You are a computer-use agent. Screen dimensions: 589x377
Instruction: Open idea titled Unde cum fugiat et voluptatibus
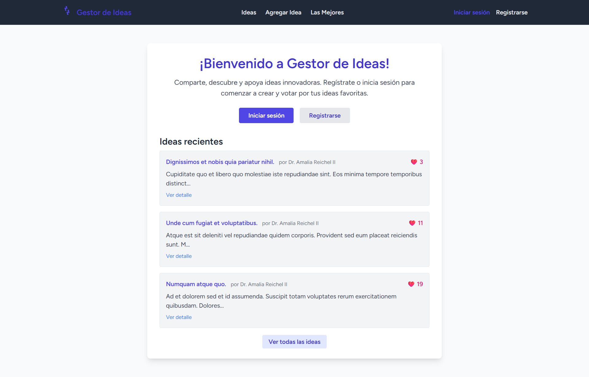tap(212, 223)
